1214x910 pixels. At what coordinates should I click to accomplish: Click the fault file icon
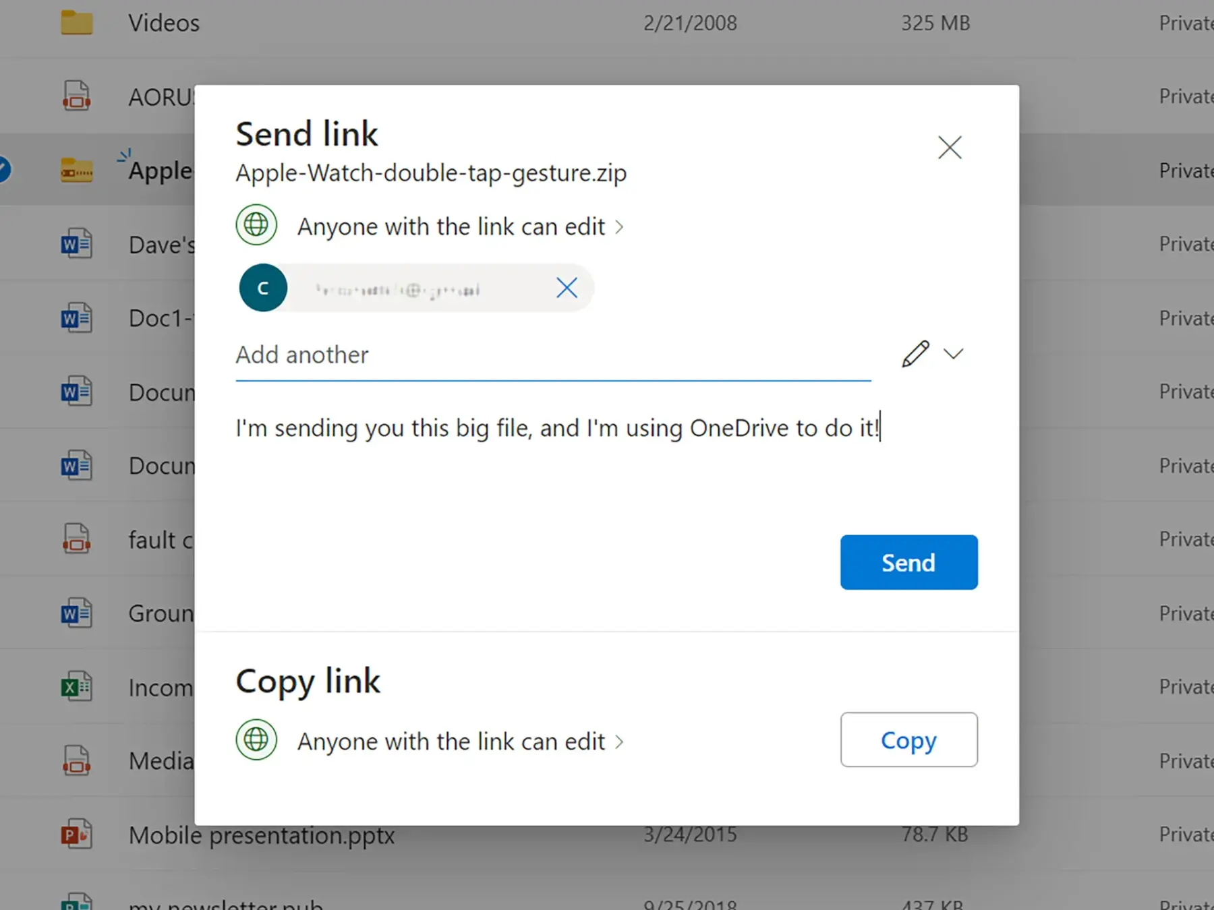point(76,539)
